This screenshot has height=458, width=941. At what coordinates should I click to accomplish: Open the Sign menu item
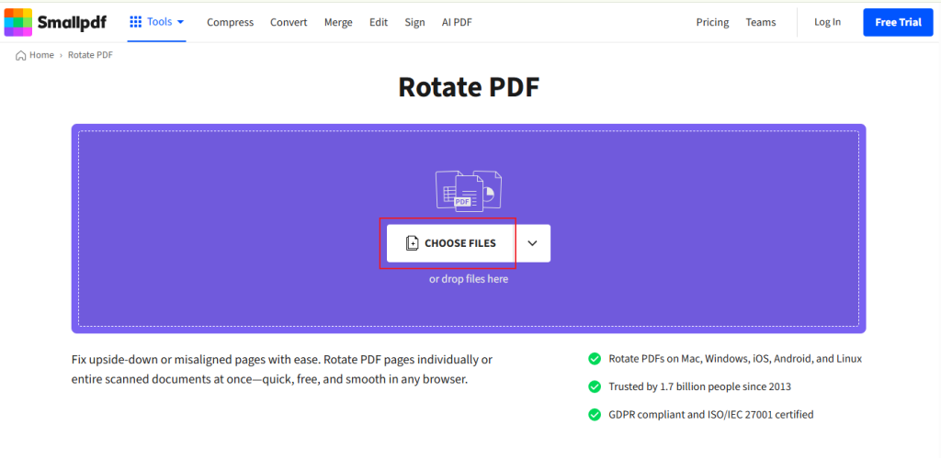[x=414, y=22]
